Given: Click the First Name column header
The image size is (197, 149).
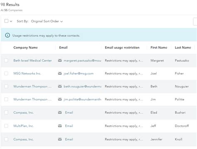Looking at the screenshot, I should [x=159, y=48].
